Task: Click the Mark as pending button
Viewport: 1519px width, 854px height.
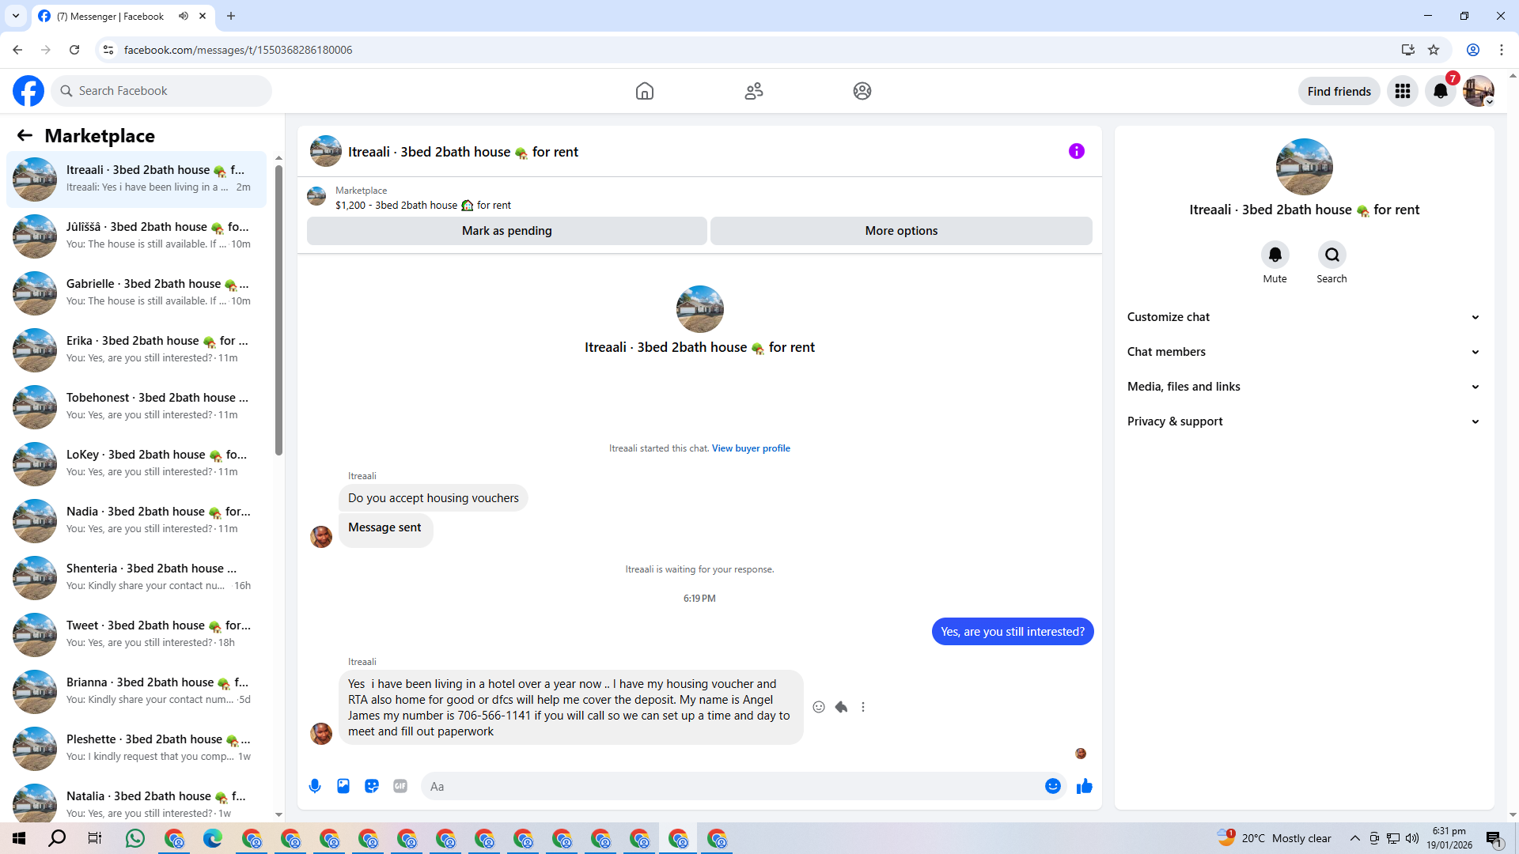Action: (506, 231)
